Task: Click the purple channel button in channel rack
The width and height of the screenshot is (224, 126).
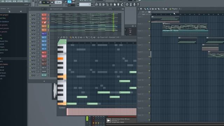Action: pyautogui.click(x=44, y=34)
